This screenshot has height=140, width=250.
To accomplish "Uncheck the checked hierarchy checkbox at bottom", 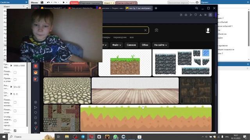I will point(15,131).
